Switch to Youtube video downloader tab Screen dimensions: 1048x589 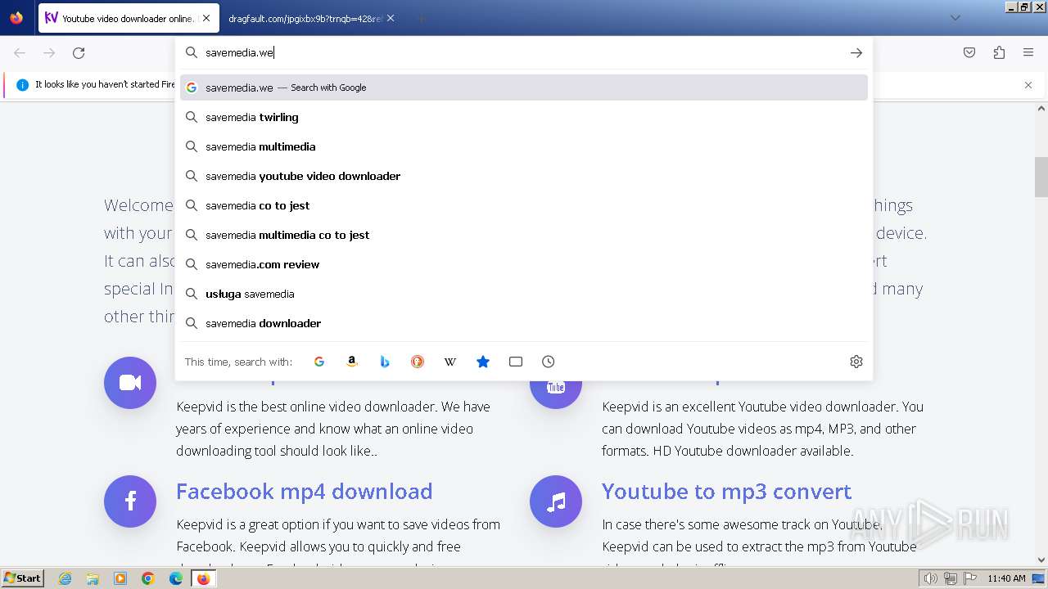tap(128, 18)
